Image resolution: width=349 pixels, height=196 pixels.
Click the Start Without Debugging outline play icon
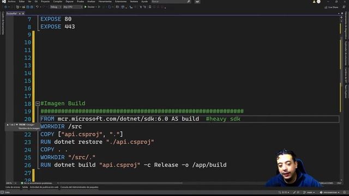coord(99,7)
